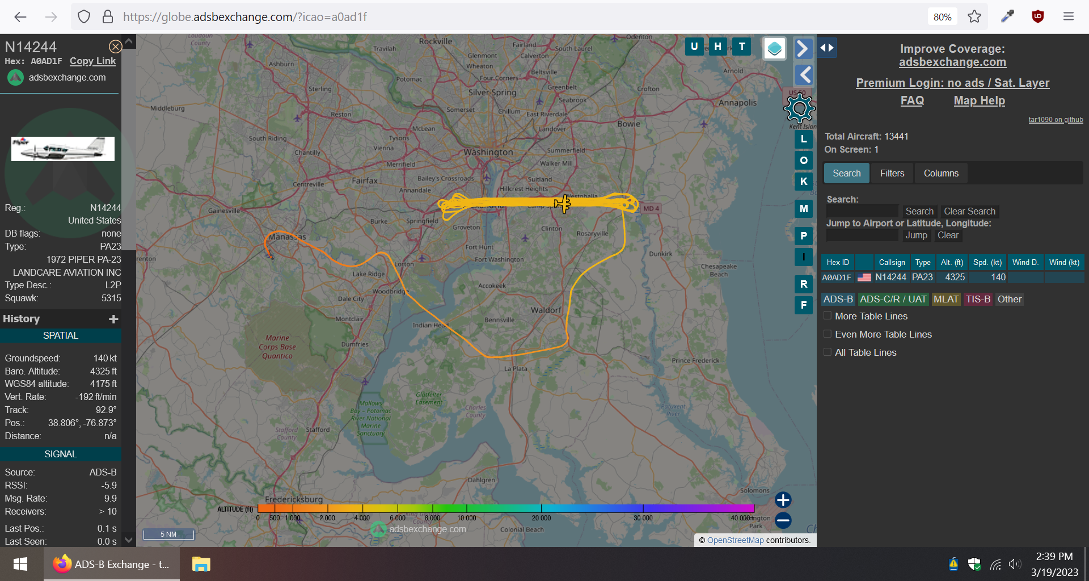Click the altitude color scale bar
The width and height of the screenshot is (1089, 581).
pyautogui.click(x=506, y=508)
